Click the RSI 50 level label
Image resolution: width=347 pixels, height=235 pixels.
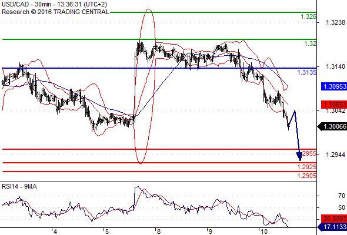pyautogui.click(x=342, y=207)
